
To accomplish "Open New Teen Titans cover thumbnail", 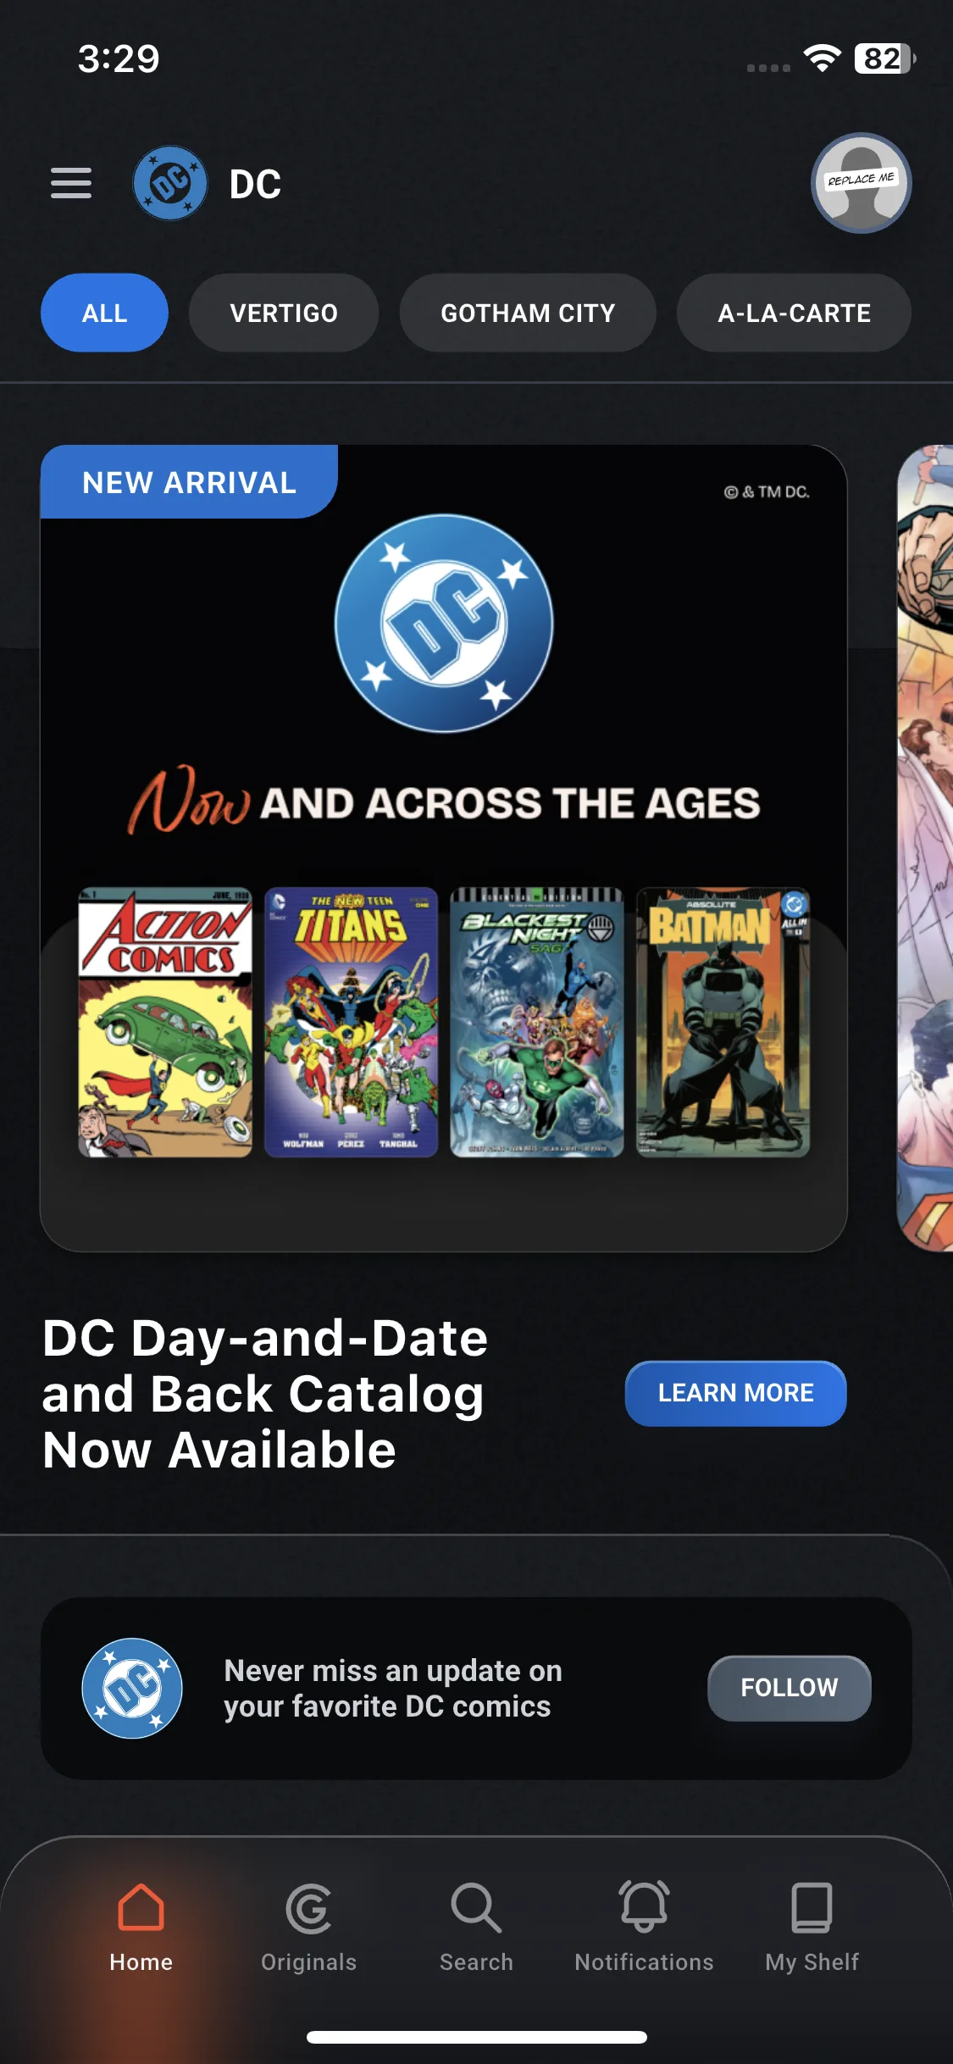I will pos(351,1022).
